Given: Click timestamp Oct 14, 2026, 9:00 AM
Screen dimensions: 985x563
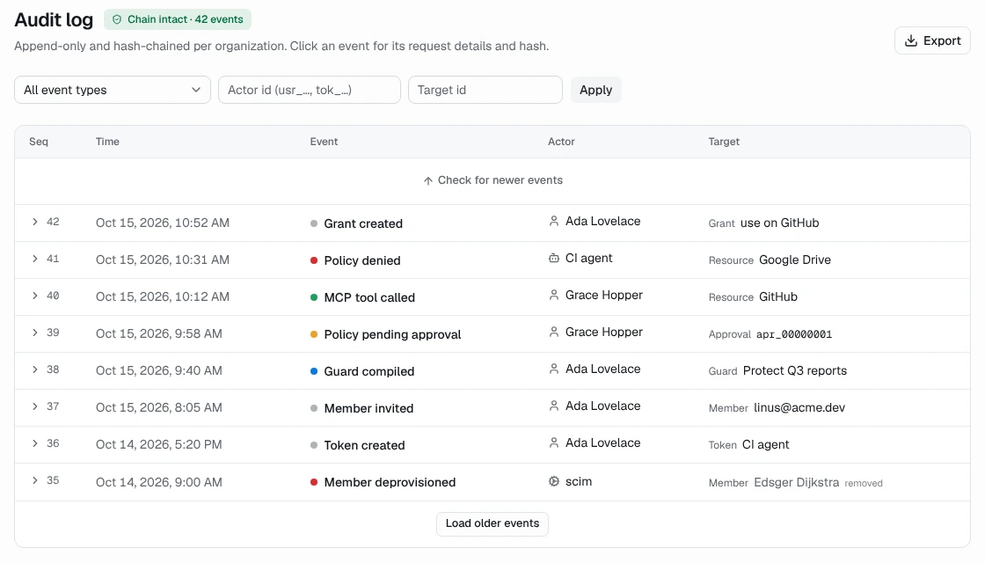Looking at the screenshot, I should pyautogui.click(x=159, y=483).
